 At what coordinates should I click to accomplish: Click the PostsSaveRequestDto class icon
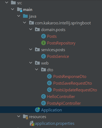(49, 83)
